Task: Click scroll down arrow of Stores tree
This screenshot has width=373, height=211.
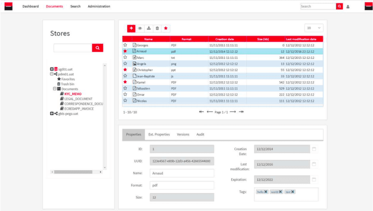Action: coord(104,168)
